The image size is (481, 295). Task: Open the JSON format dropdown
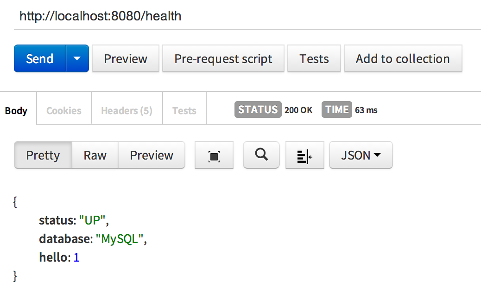361,155
